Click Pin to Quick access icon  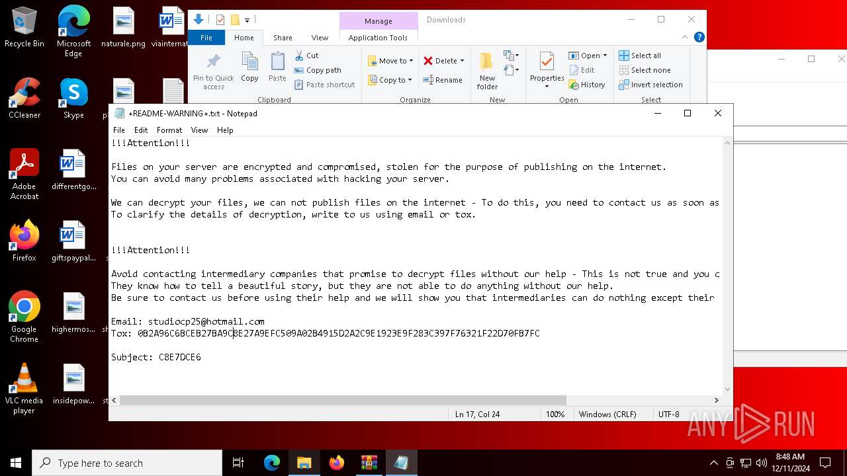213,71
